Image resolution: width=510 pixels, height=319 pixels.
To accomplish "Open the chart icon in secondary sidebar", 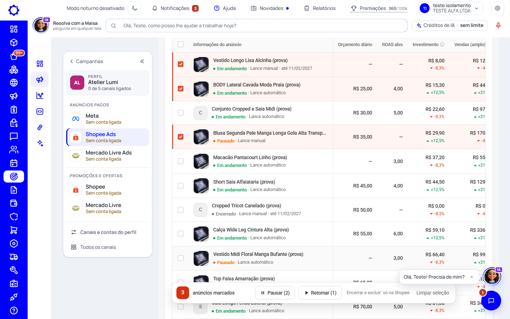I will click(x=40, y=95).
